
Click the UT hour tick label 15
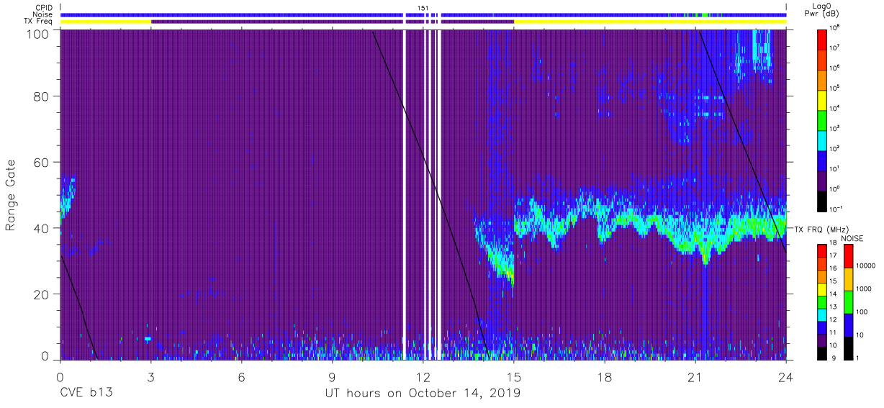coord(514,376)
